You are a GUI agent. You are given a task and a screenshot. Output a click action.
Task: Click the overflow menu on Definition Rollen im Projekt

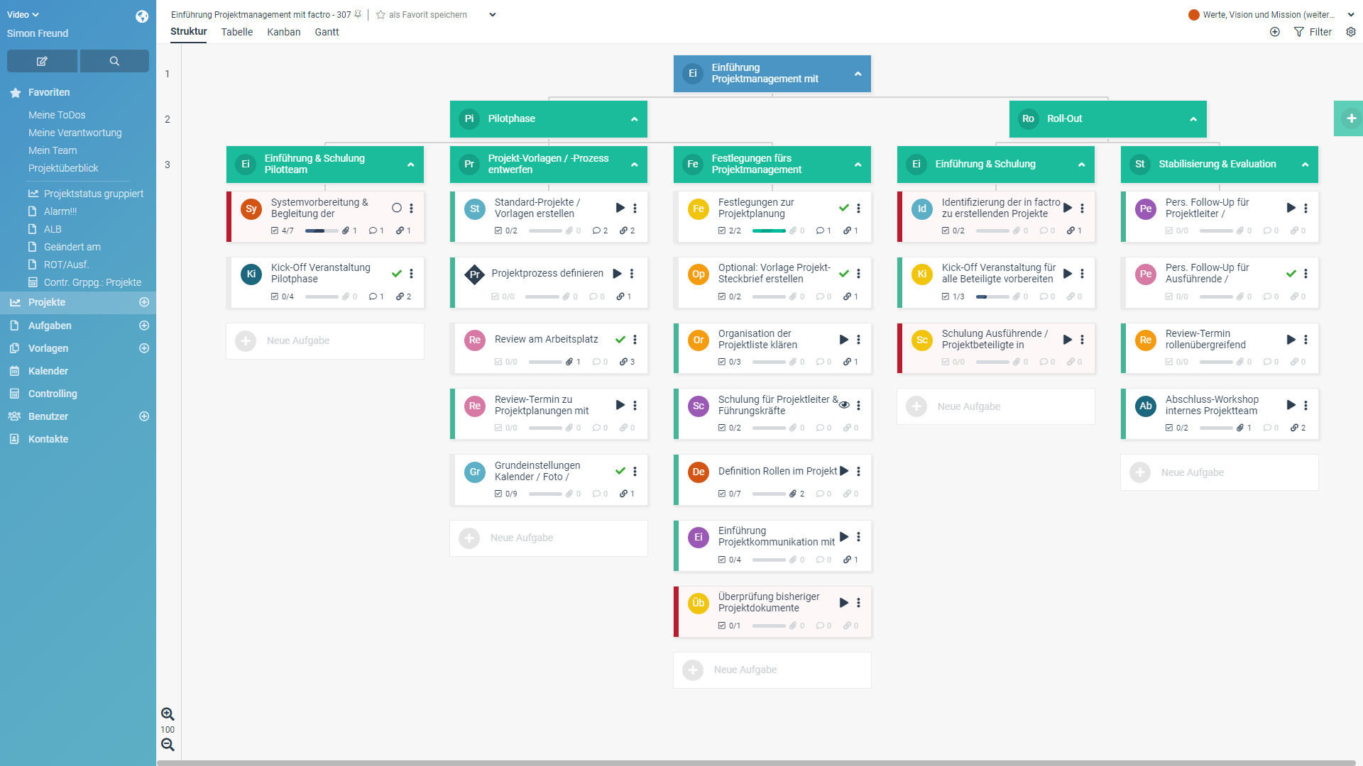click(x=860, y=470)
